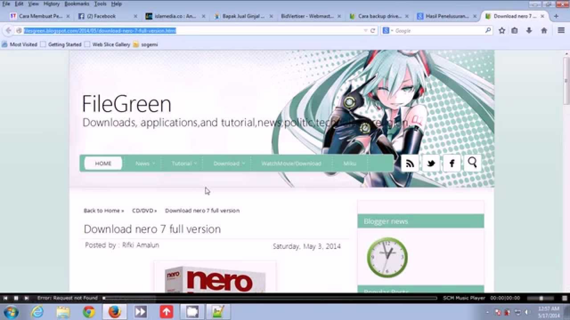
Task: Click previous track in SCM Music Player
Action: point(6,298)
